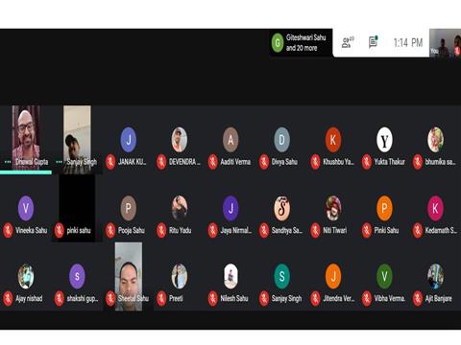Click muted mic icon beside Preeti
This screenshot has height=345, width=461.
point(161,298)
